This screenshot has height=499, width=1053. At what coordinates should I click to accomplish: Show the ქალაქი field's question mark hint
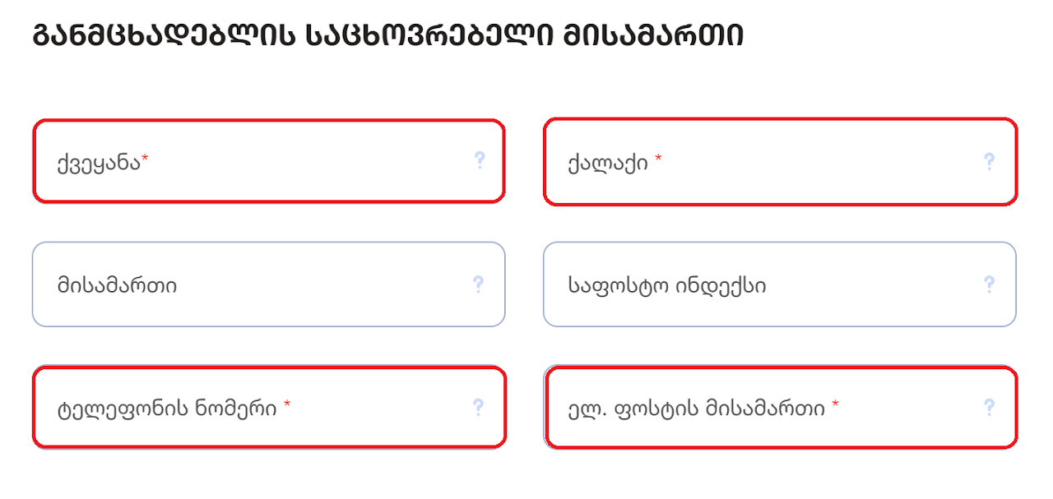tap(990, 160)
